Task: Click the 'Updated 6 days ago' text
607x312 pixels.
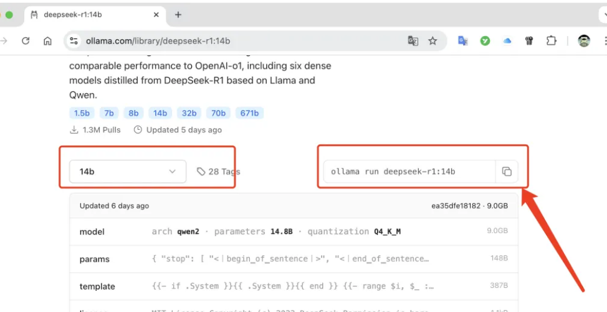Action: [114, 206]
